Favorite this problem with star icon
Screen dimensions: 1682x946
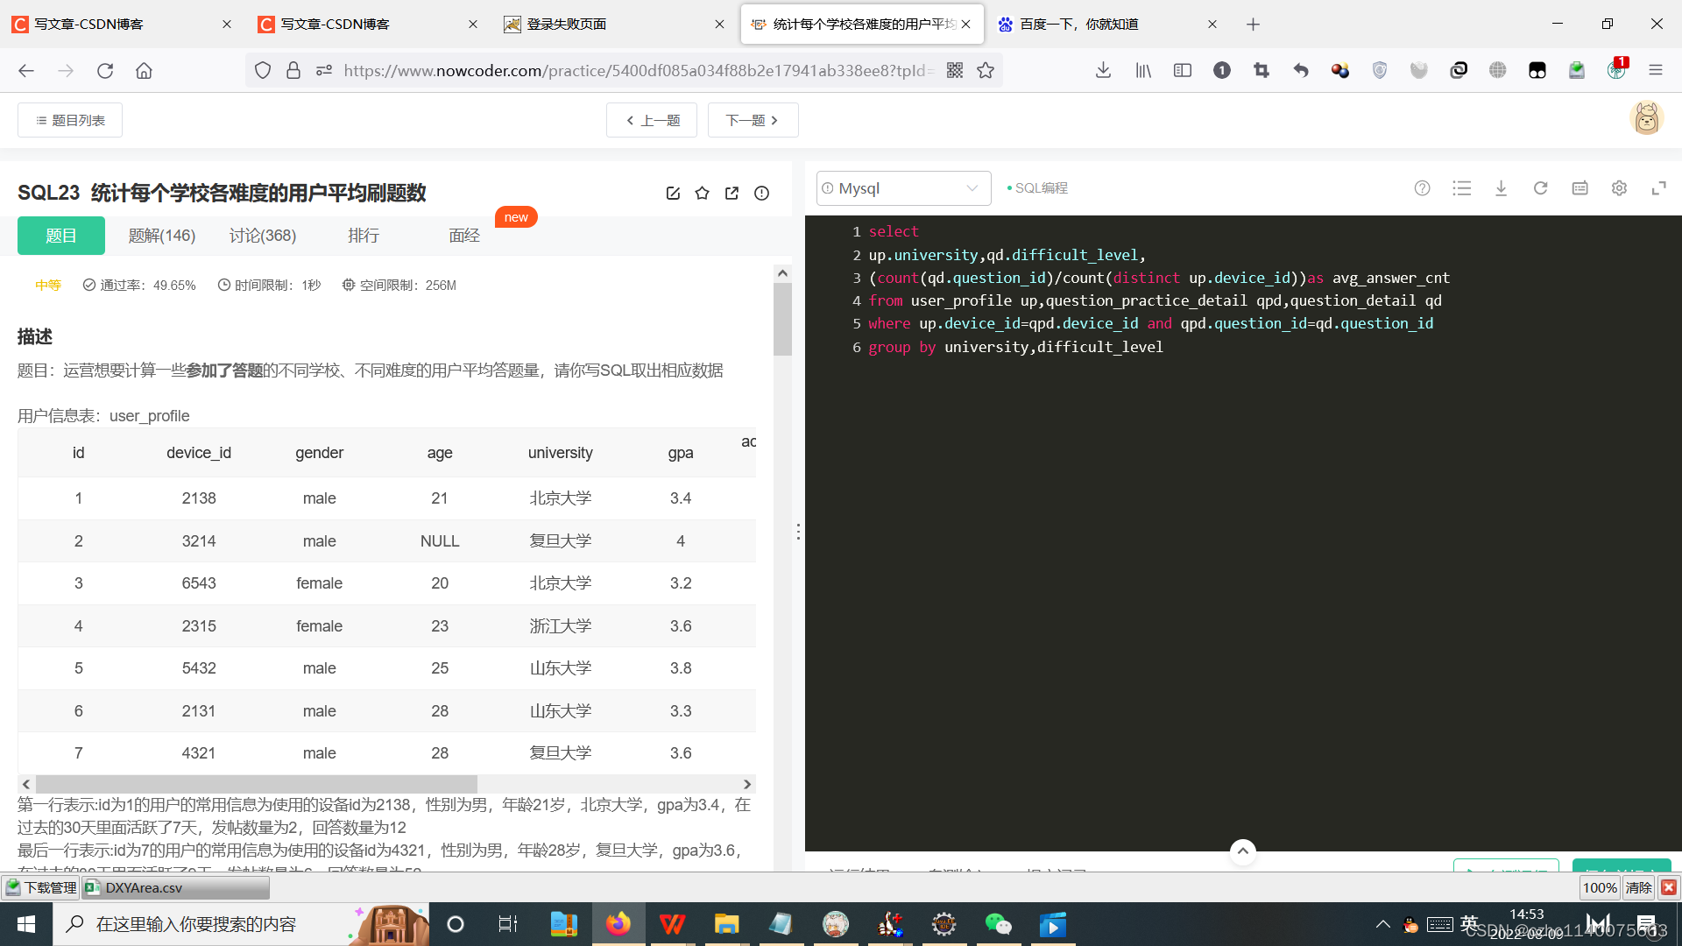point(702,194)
